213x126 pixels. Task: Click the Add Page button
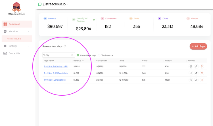198,46
